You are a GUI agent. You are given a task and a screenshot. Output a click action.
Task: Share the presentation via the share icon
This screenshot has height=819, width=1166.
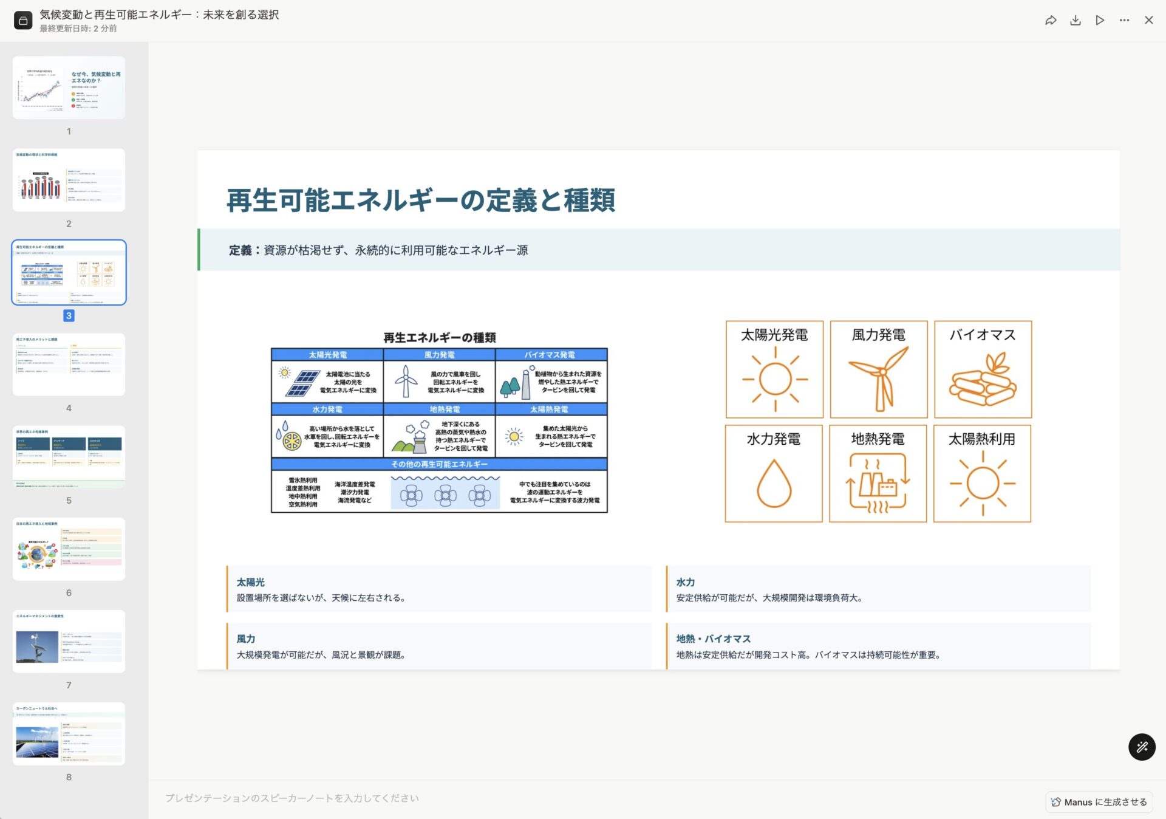click(1051, 19)
